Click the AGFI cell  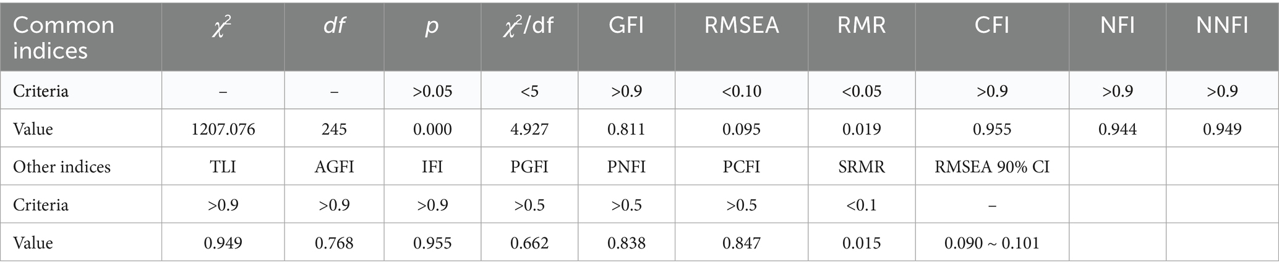[x=334, y=167]
